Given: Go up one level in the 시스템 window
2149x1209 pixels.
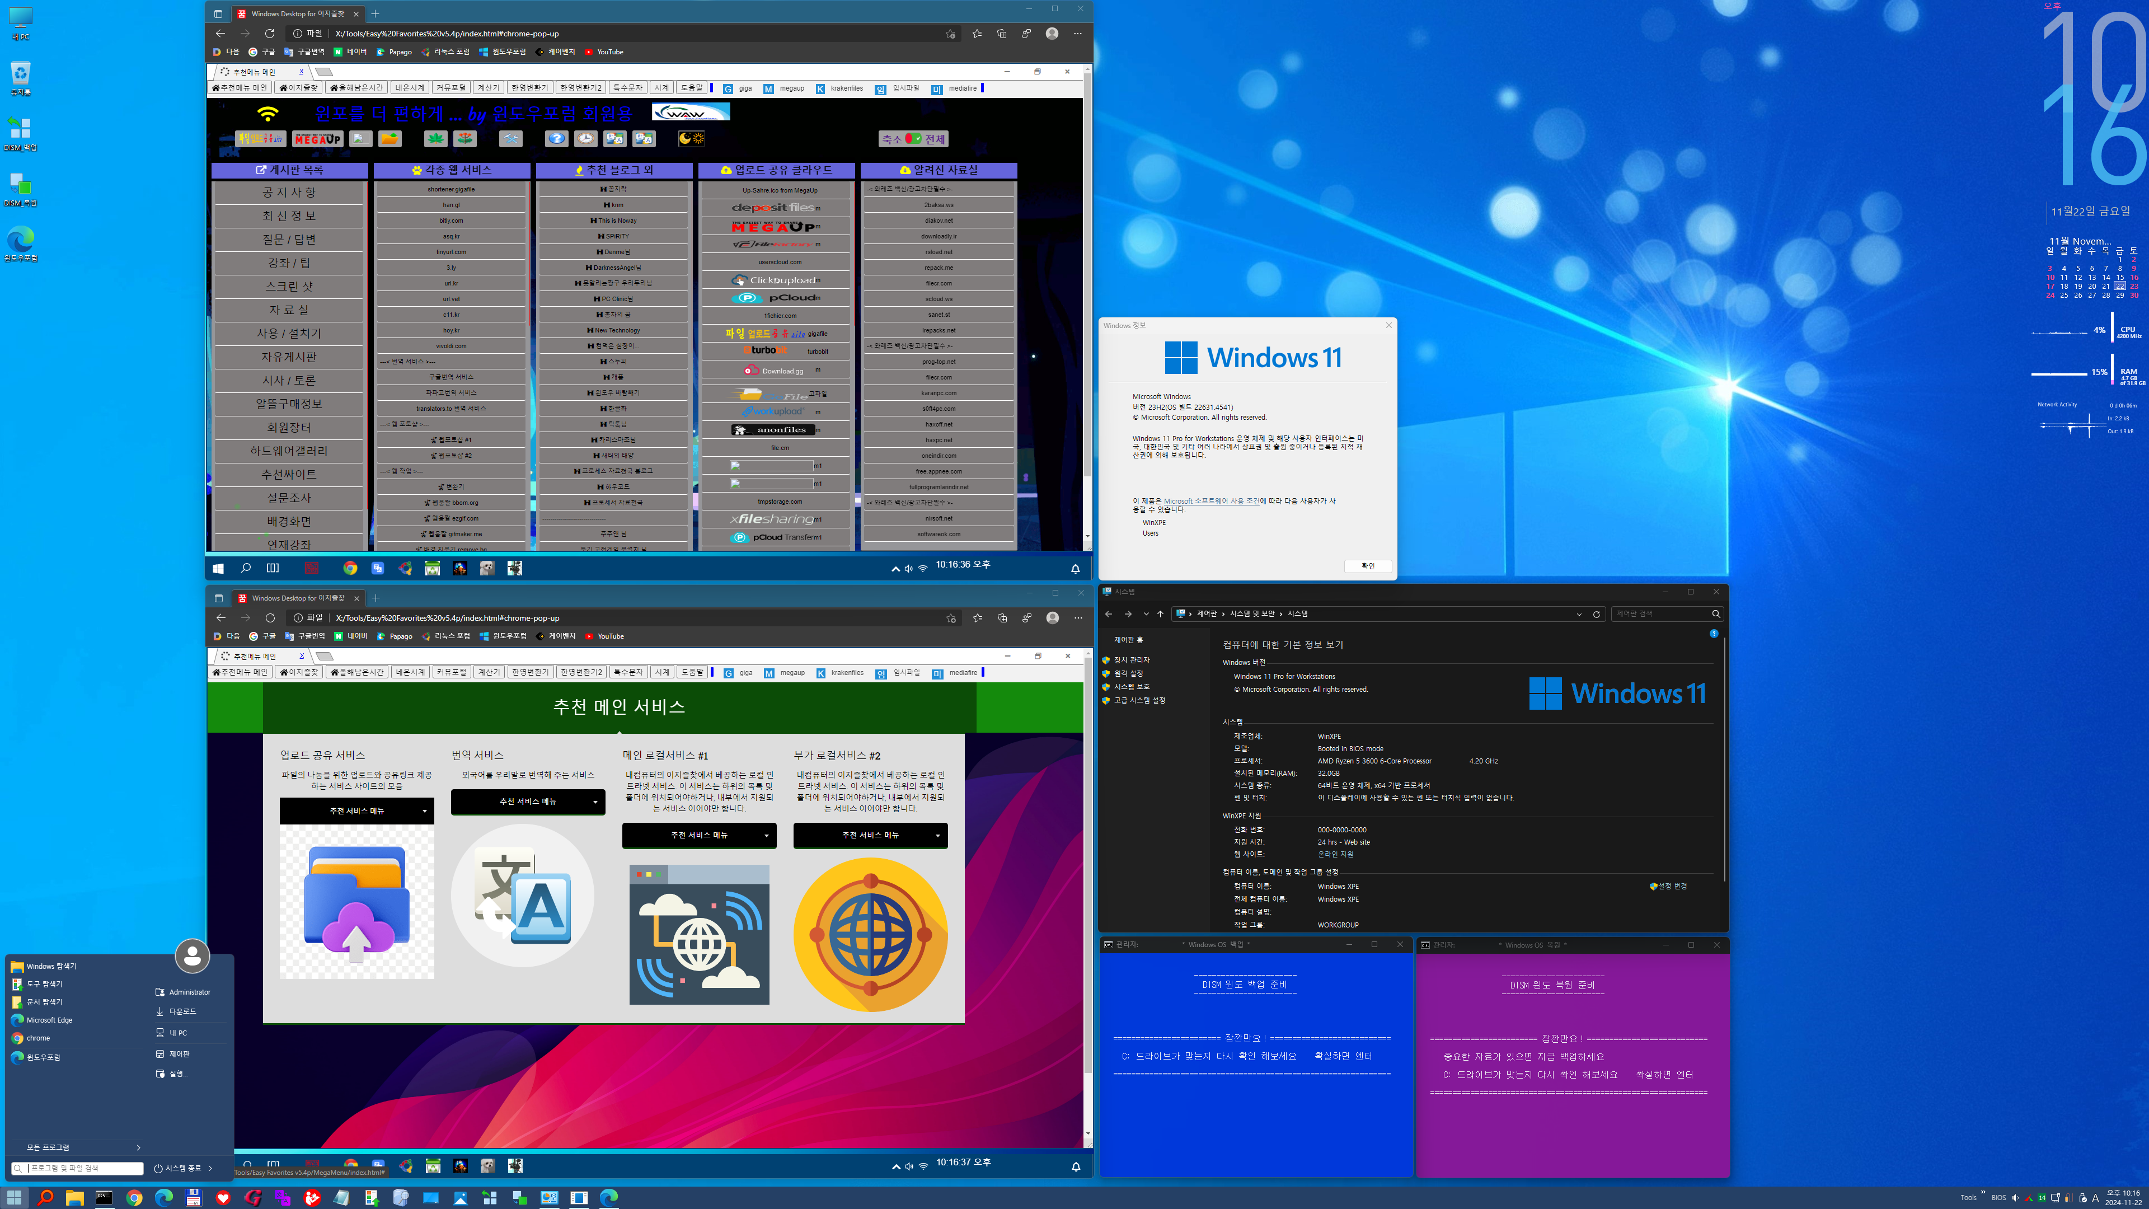Looking at the screenshot, I should click(1161, 614).
